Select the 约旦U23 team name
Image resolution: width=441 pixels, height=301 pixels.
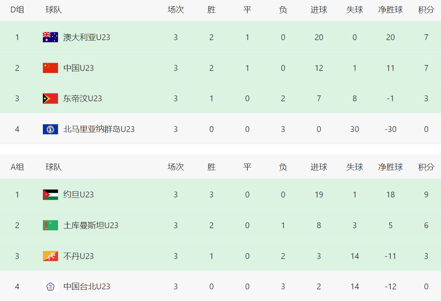point(78,195)
